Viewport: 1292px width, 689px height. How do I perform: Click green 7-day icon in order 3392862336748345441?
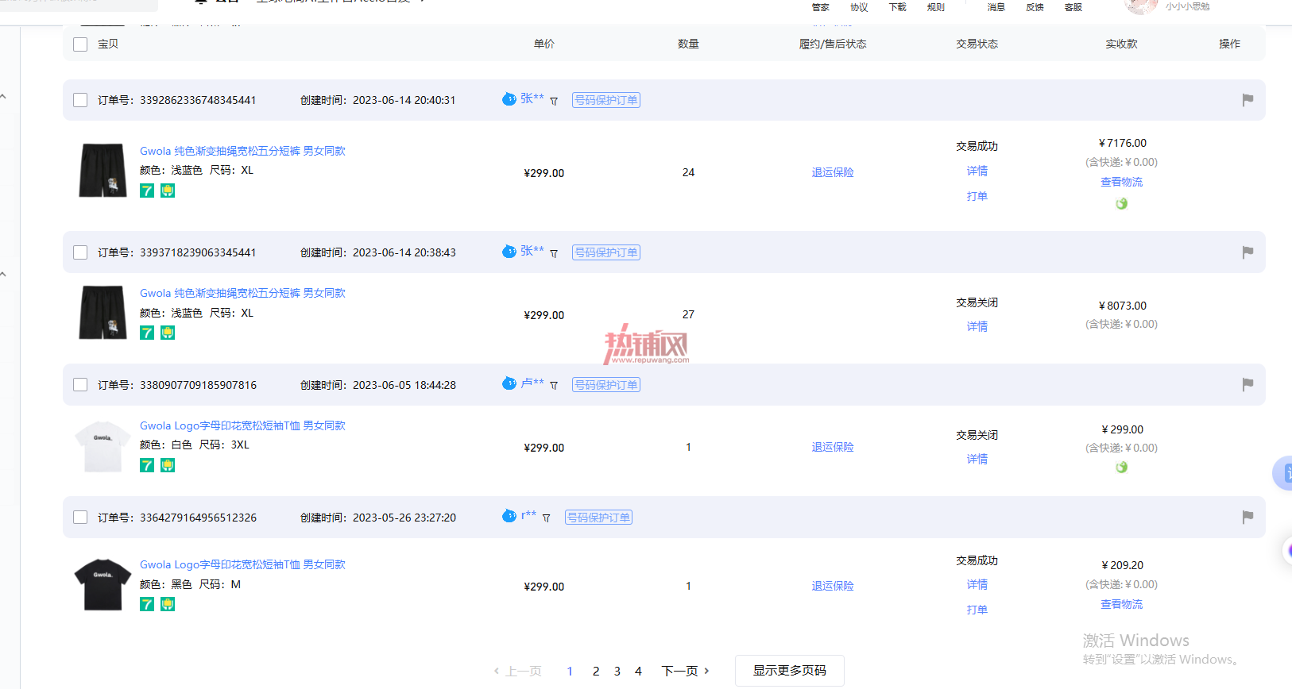(x=147, y=191)
